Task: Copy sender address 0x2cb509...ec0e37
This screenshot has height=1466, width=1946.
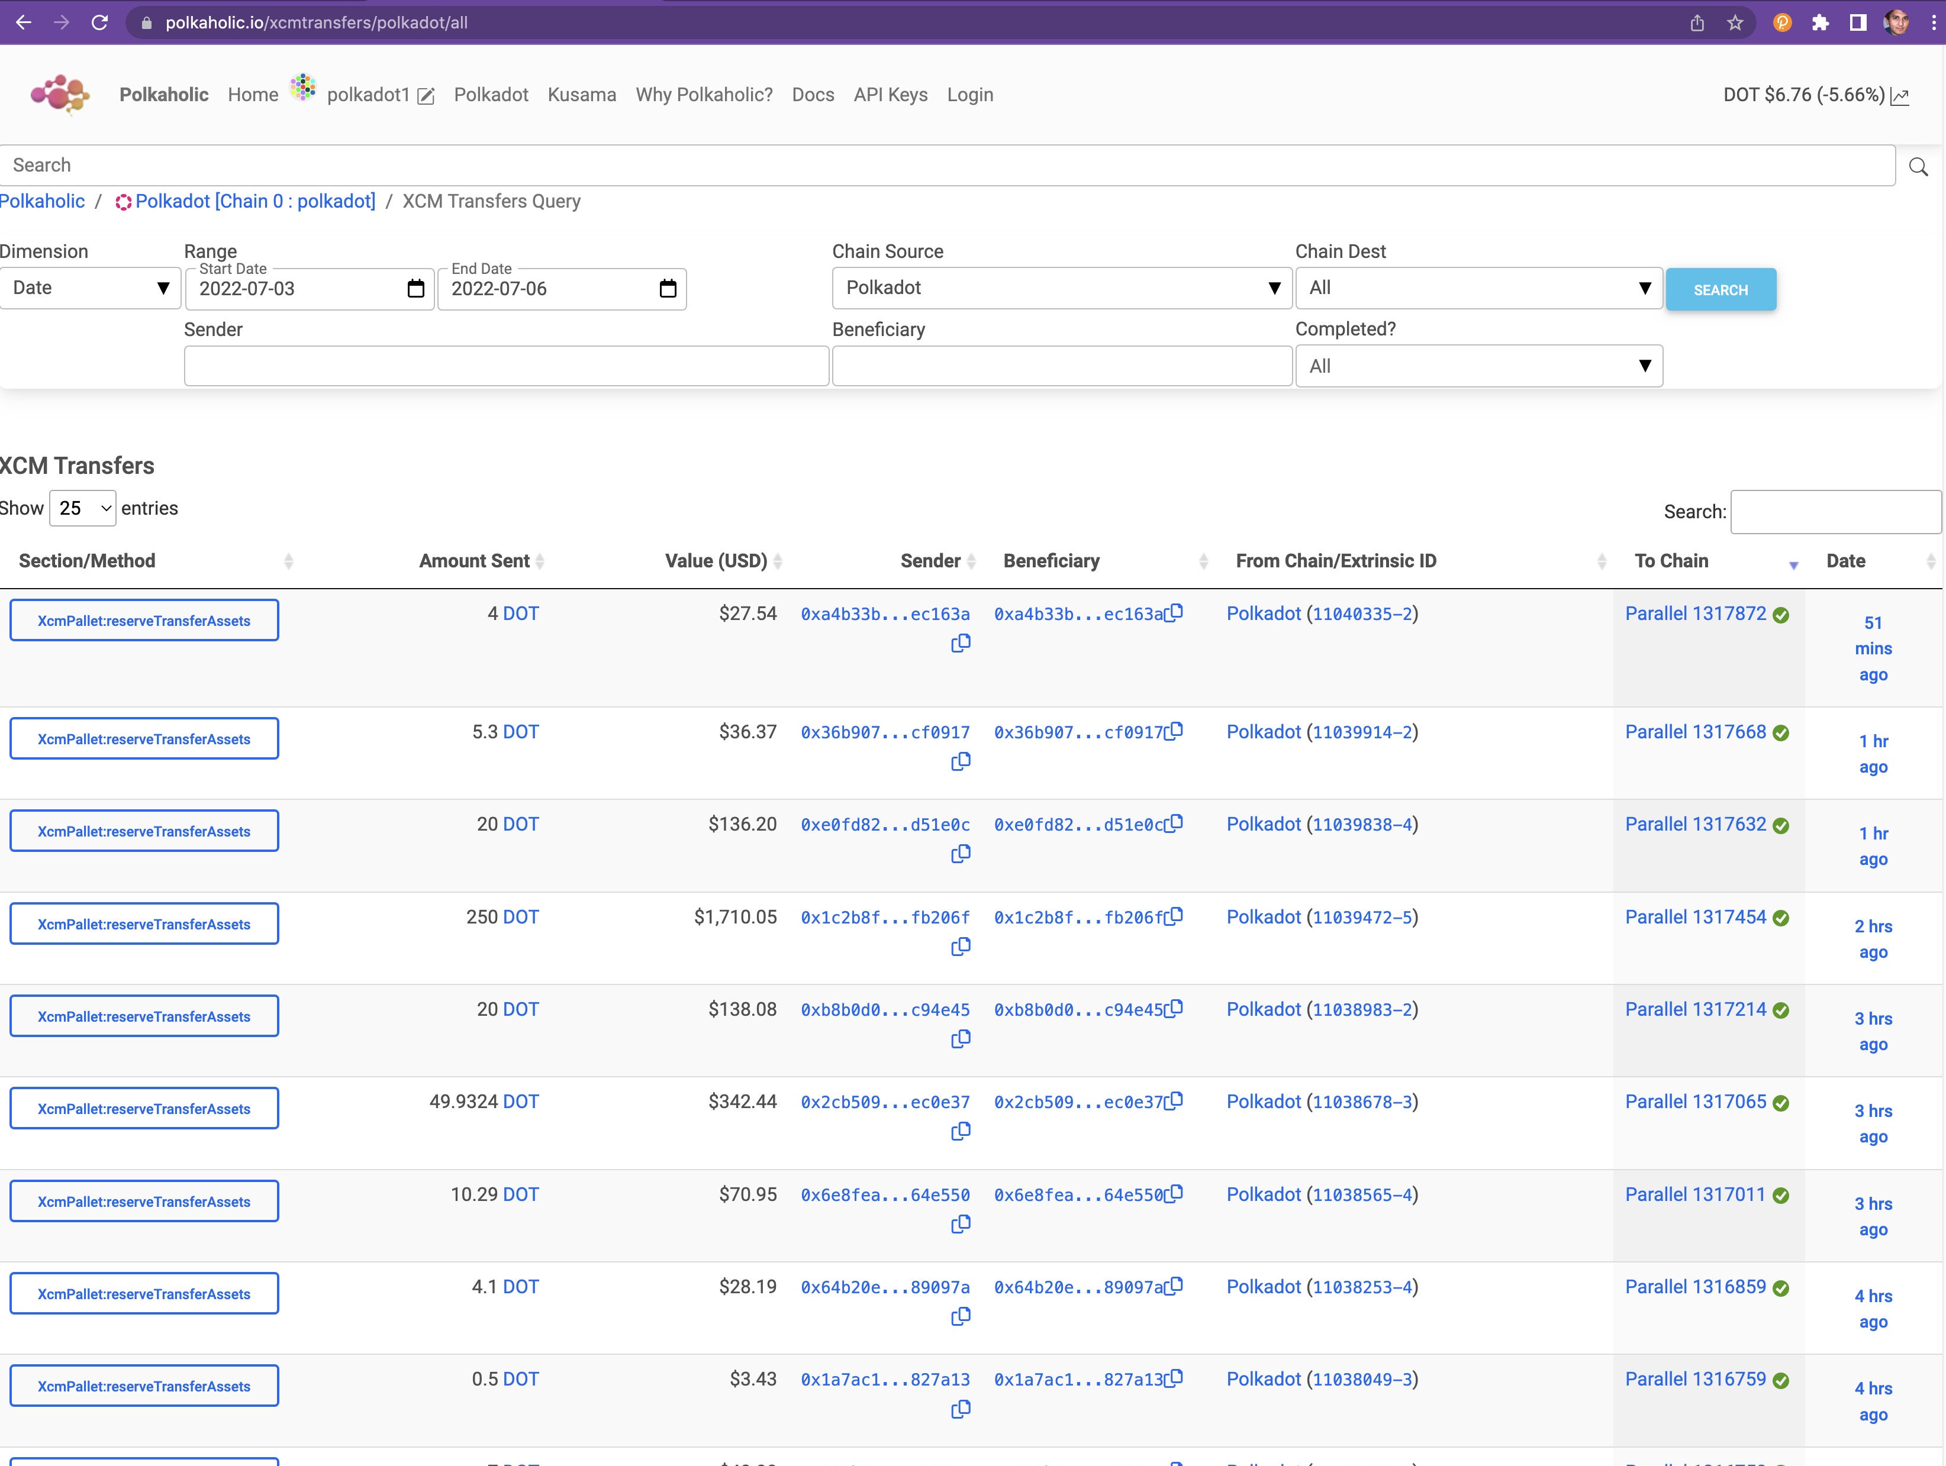Action: tap(961, 1132)
